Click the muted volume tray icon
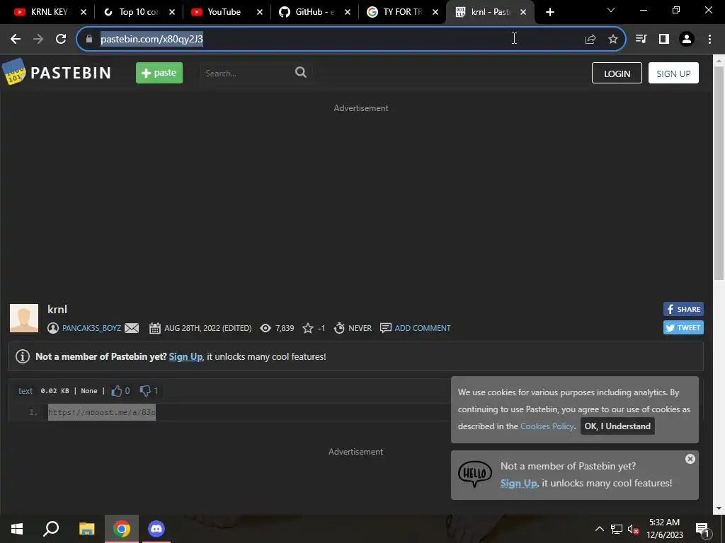Screen dimensions: 725x543 tap(633, 529)
